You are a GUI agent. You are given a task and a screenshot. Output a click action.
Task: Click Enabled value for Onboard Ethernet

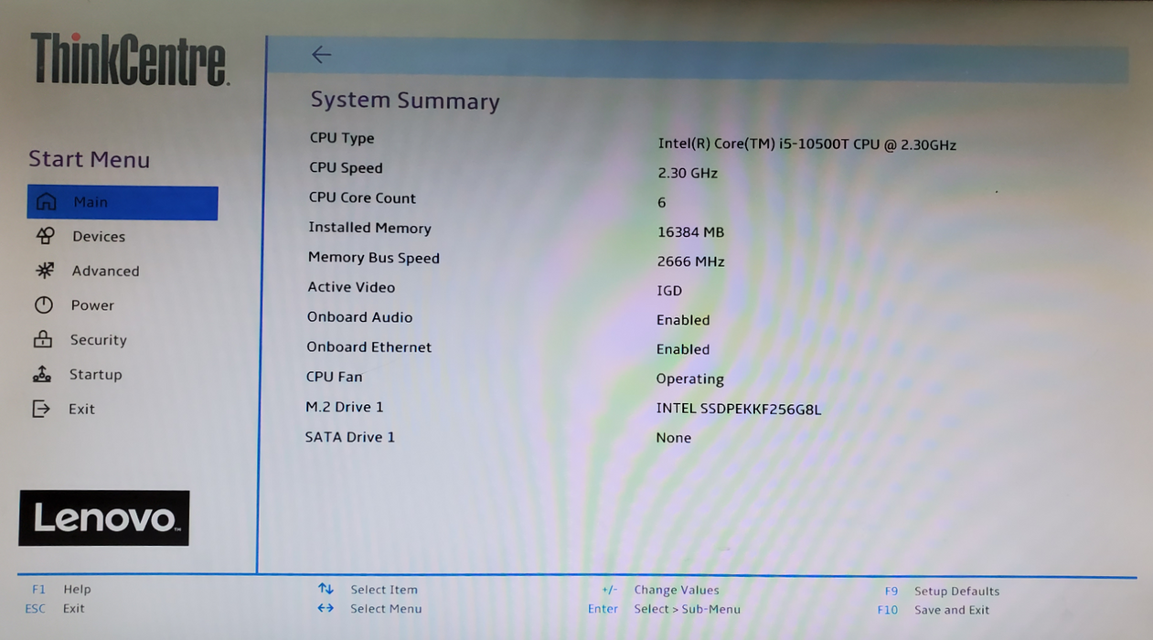[683, 349]
